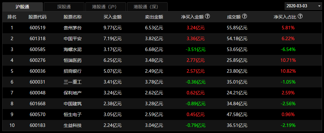Select stock name 海螺水泥
Viewport: 324px width, 133px height.
tap(73, 49)
